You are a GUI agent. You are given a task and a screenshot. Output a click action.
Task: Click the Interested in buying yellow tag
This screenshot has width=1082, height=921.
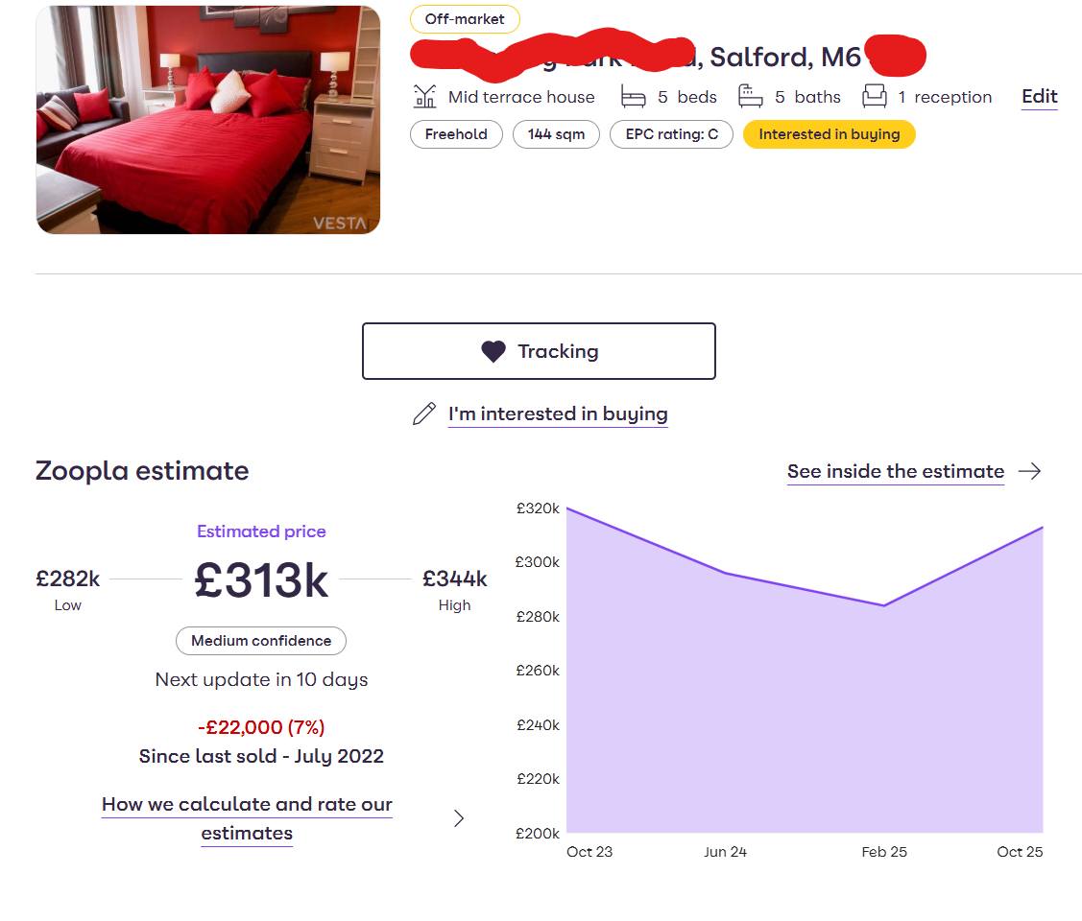tap(829, 134)
